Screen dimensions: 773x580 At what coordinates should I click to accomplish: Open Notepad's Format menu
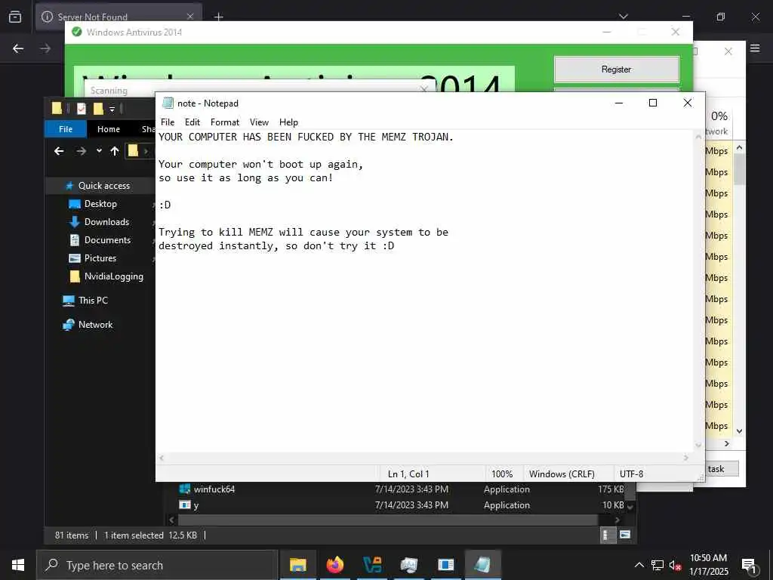[x=225, y=122]
